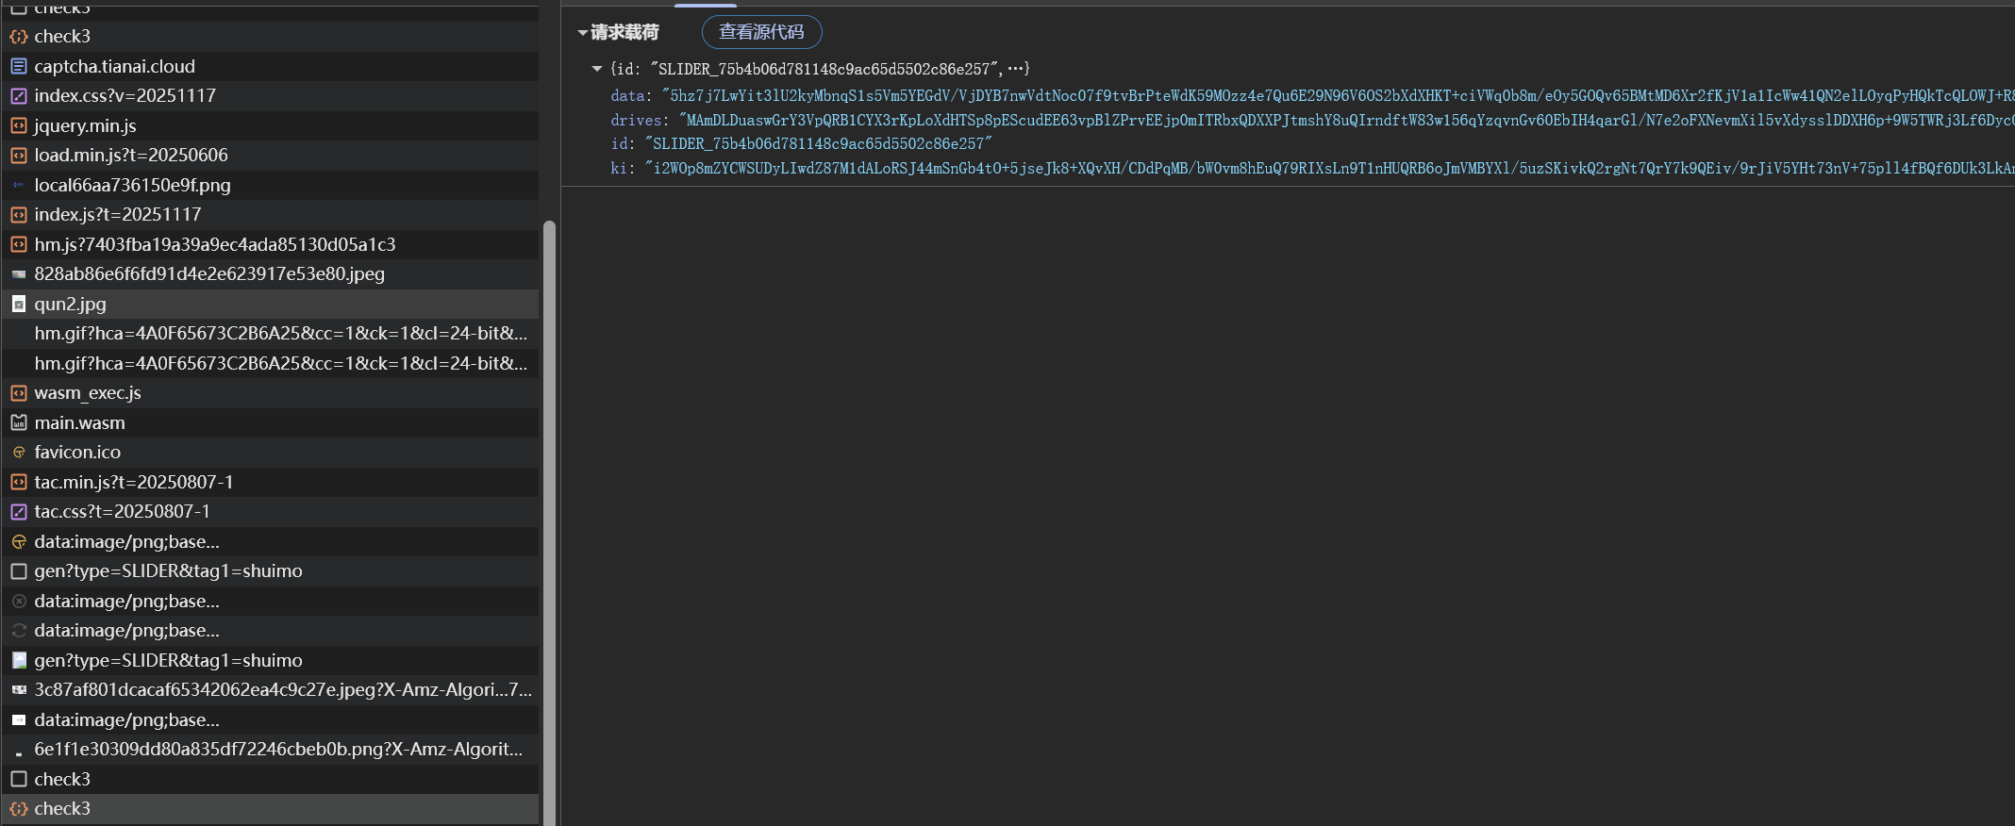Viewport: 2015px width, 826px height.
Task: Click 查看源代码 button
Action: [761, 32]
